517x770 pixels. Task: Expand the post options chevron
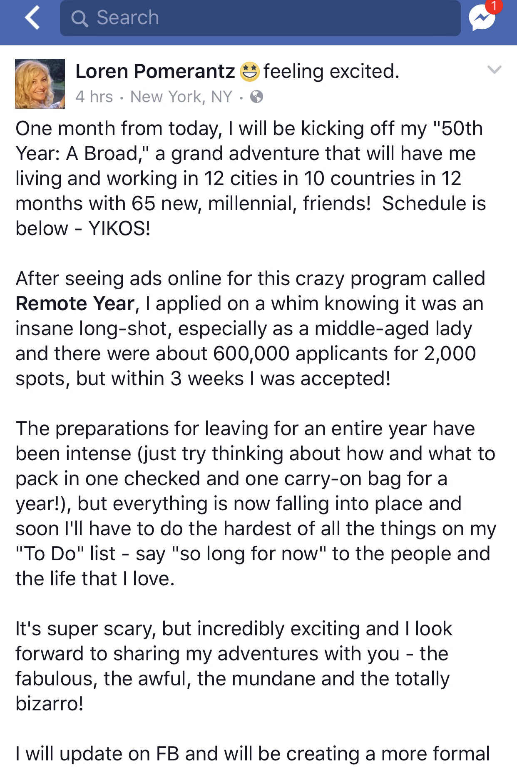[x=494, y=70]
